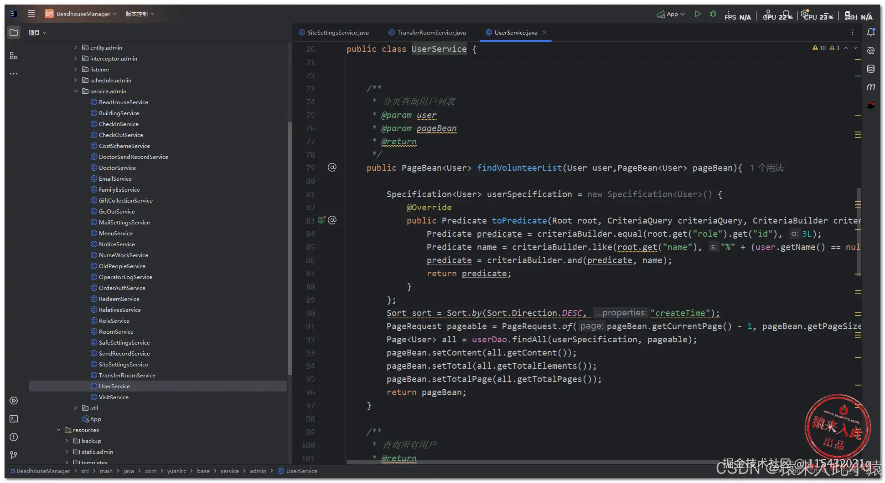Expand the backup folder
This screenshot has height=483, width=885.
(x=67, y=441)
